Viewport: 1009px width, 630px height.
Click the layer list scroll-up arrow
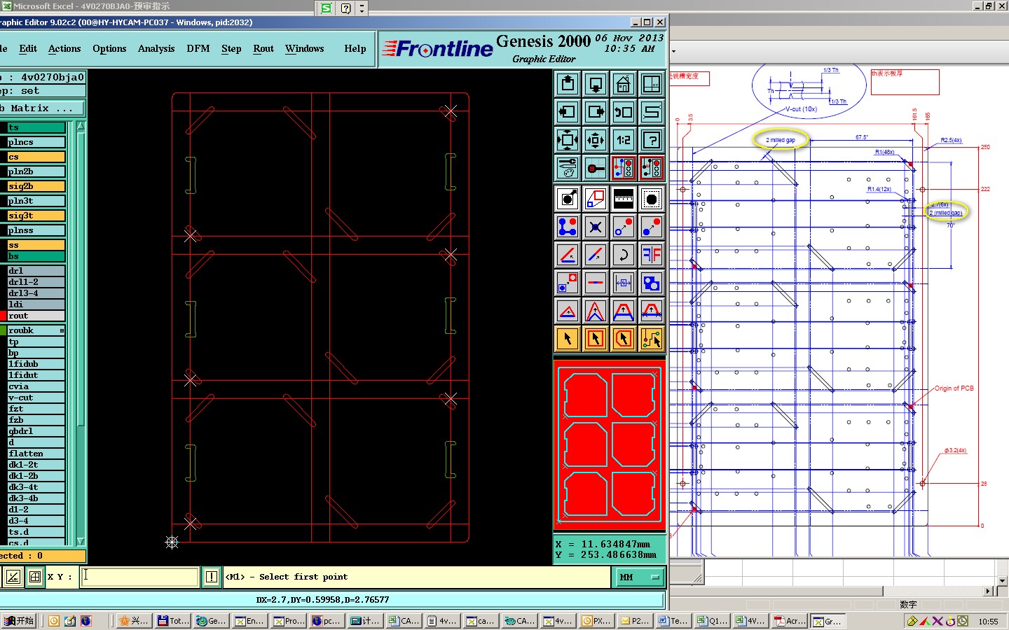pos(81,127)
